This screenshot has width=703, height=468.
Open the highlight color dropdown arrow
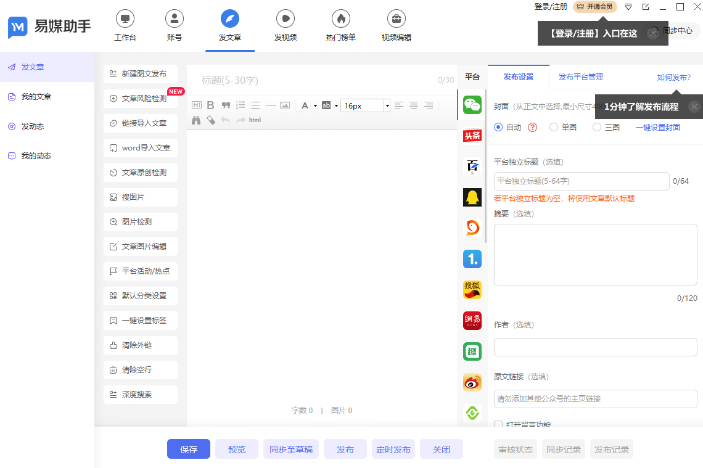[335, 105]
